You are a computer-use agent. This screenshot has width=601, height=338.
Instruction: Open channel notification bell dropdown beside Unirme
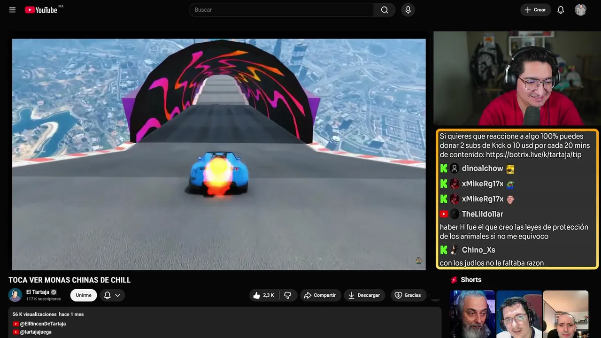tap(112, 295)
